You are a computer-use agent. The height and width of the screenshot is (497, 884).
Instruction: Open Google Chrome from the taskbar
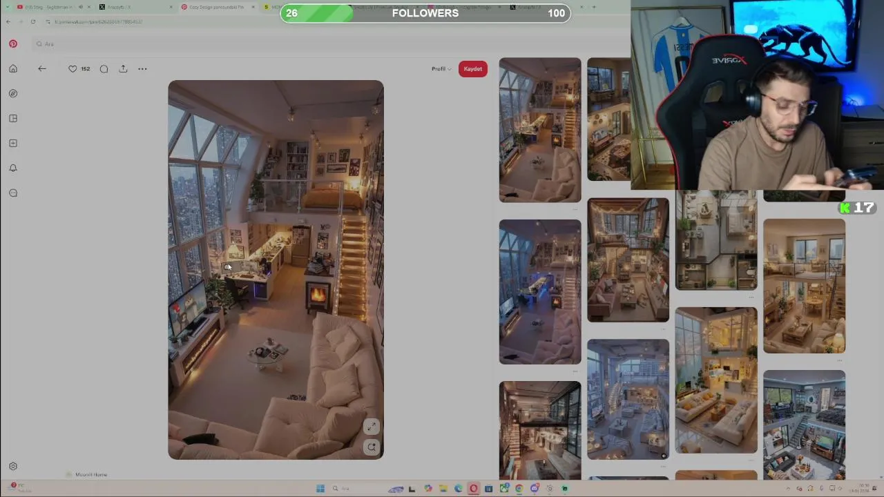(x=519, y=488)
